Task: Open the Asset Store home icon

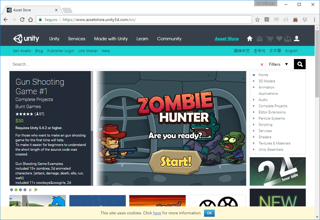Action: click(x=250, y=38)
